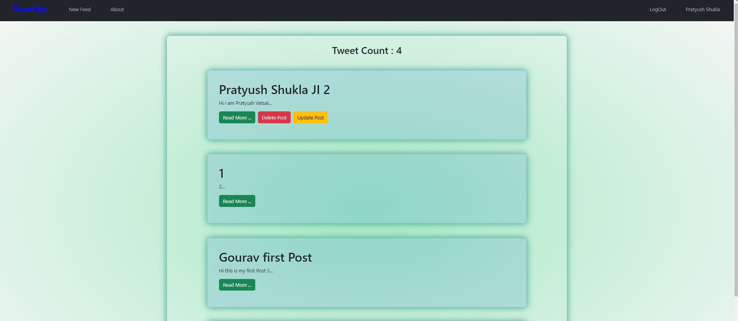
Task: Click the LogOut link
Action: coord(657,9)
